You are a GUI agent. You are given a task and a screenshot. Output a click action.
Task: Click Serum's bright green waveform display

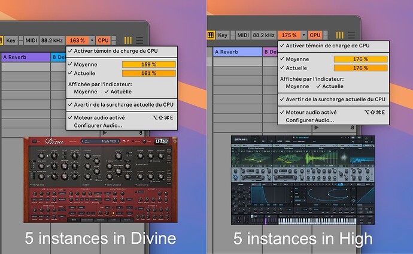321,159
